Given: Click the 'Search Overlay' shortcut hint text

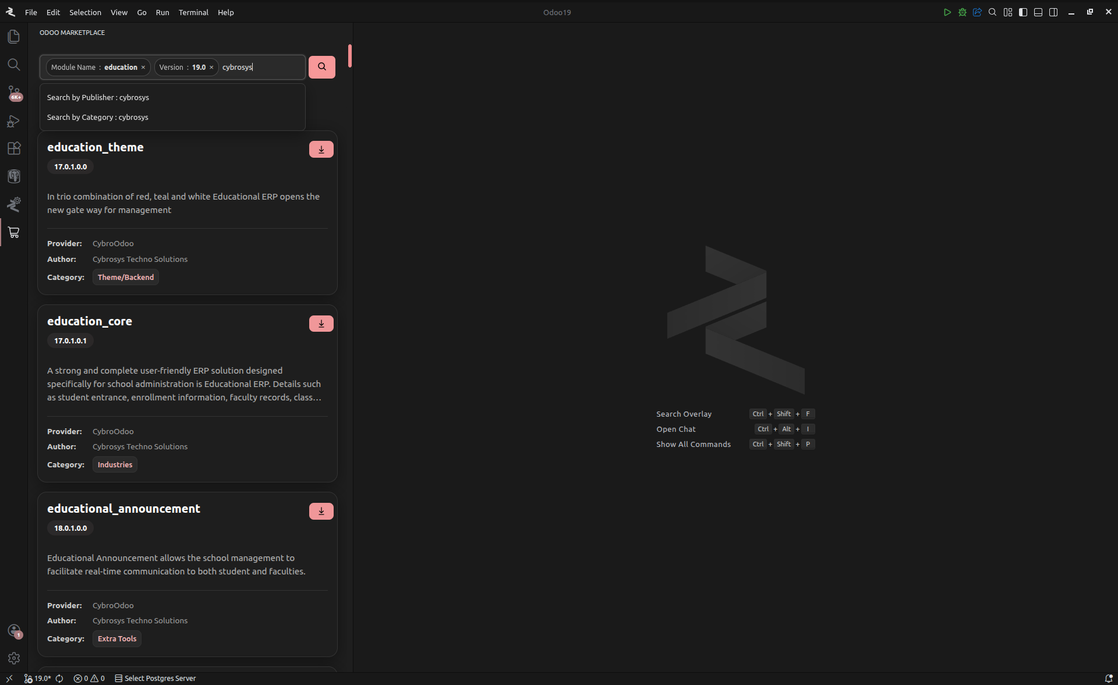Looking at the screenshot, I should tap(684, 414).
